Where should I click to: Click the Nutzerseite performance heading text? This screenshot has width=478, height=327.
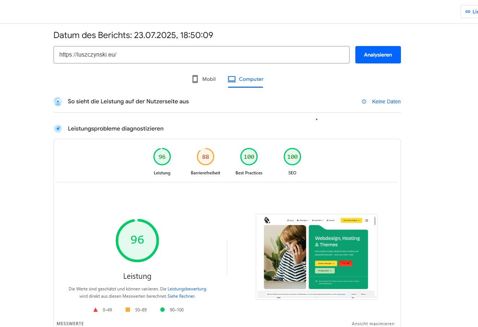tap(128, 102)
